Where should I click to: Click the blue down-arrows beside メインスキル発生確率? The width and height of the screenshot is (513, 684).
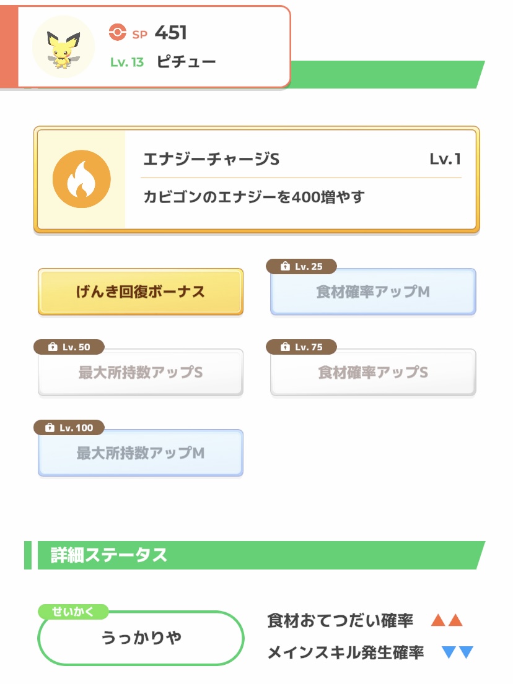pyautogui.click(x=458, y=652)
